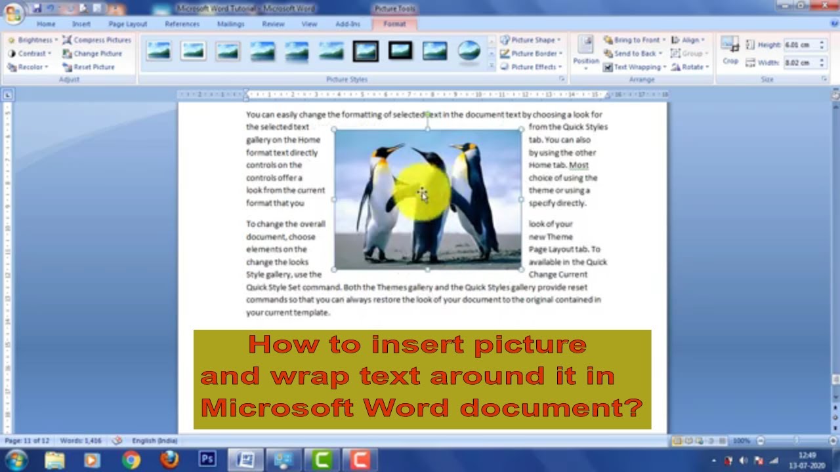The image size is (840, 472).
Task: Open the Rotate dropdown
Action: 689,67
